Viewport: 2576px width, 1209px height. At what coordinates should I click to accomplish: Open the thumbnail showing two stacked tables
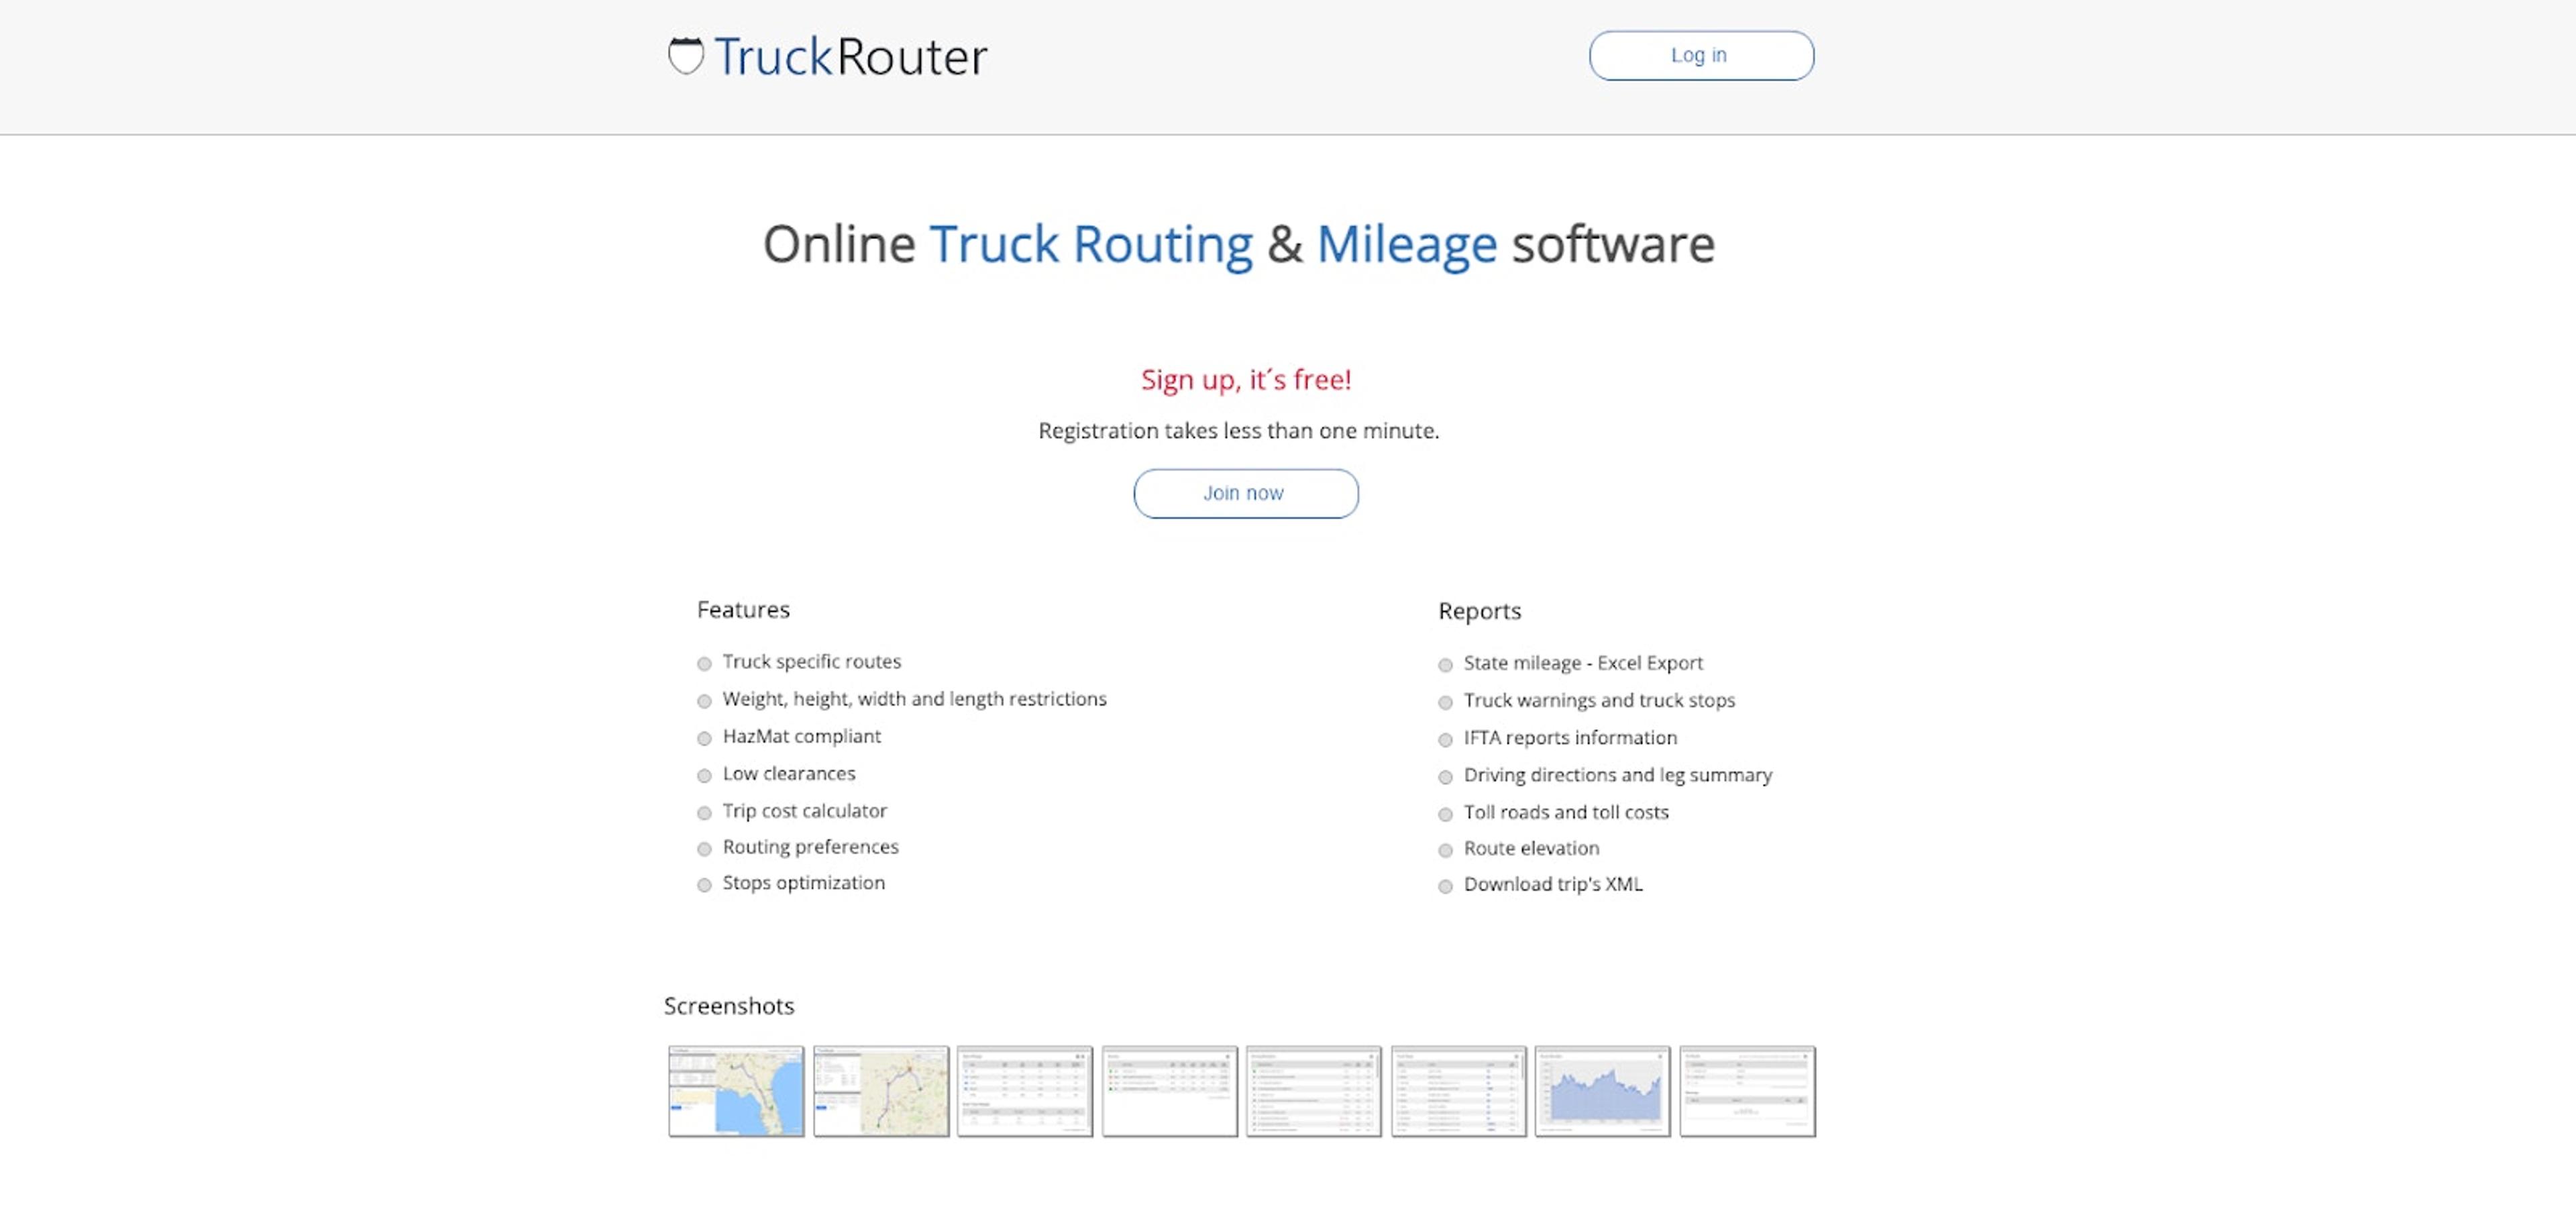[x=1025, y=1091]
